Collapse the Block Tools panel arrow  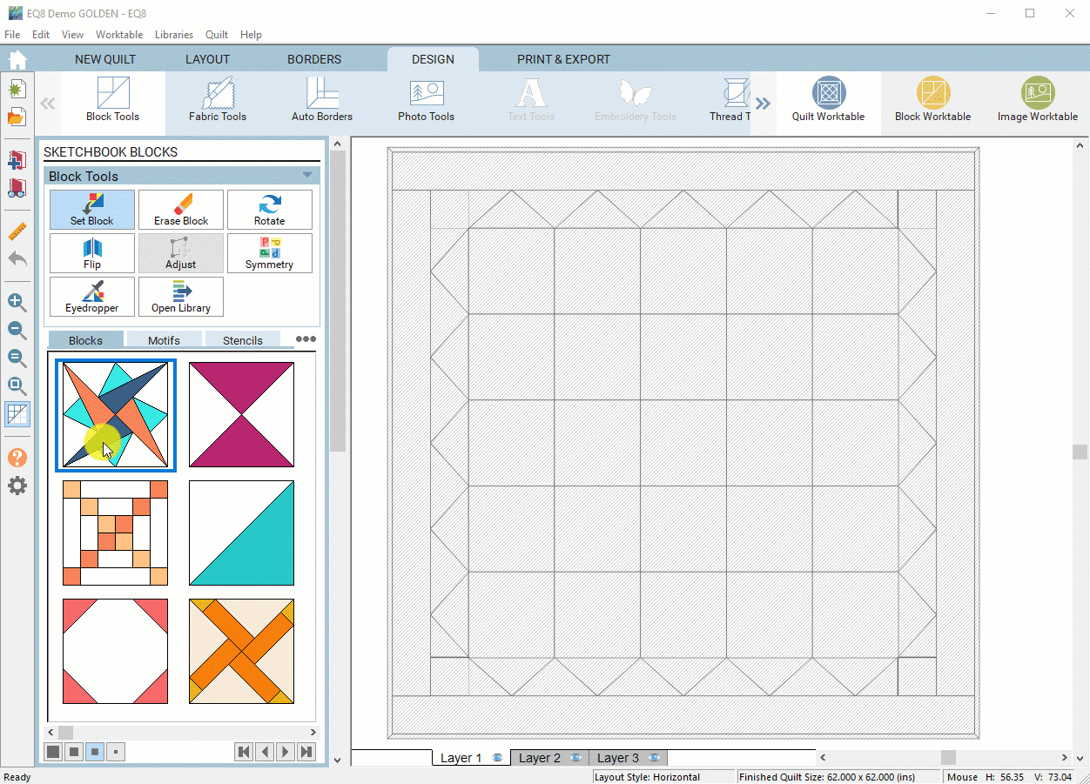pyautogui.click(x=307, y=175)
